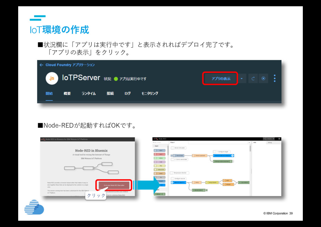Screen dimensions: 321x227
Task: Click the green running status indicator
Action: [116, 79]
